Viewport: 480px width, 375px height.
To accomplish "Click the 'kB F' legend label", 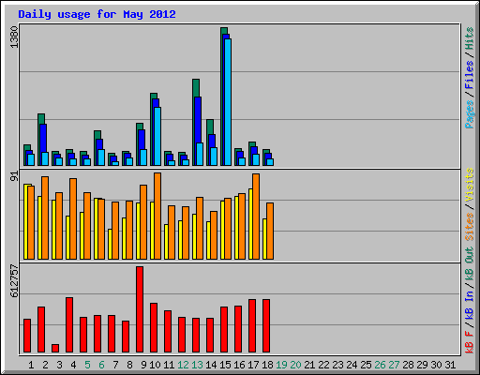I will (x=469, y=342).
